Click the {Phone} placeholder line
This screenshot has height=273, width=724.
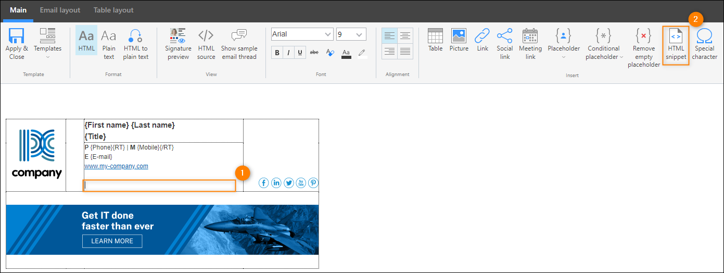pos(129,147)
